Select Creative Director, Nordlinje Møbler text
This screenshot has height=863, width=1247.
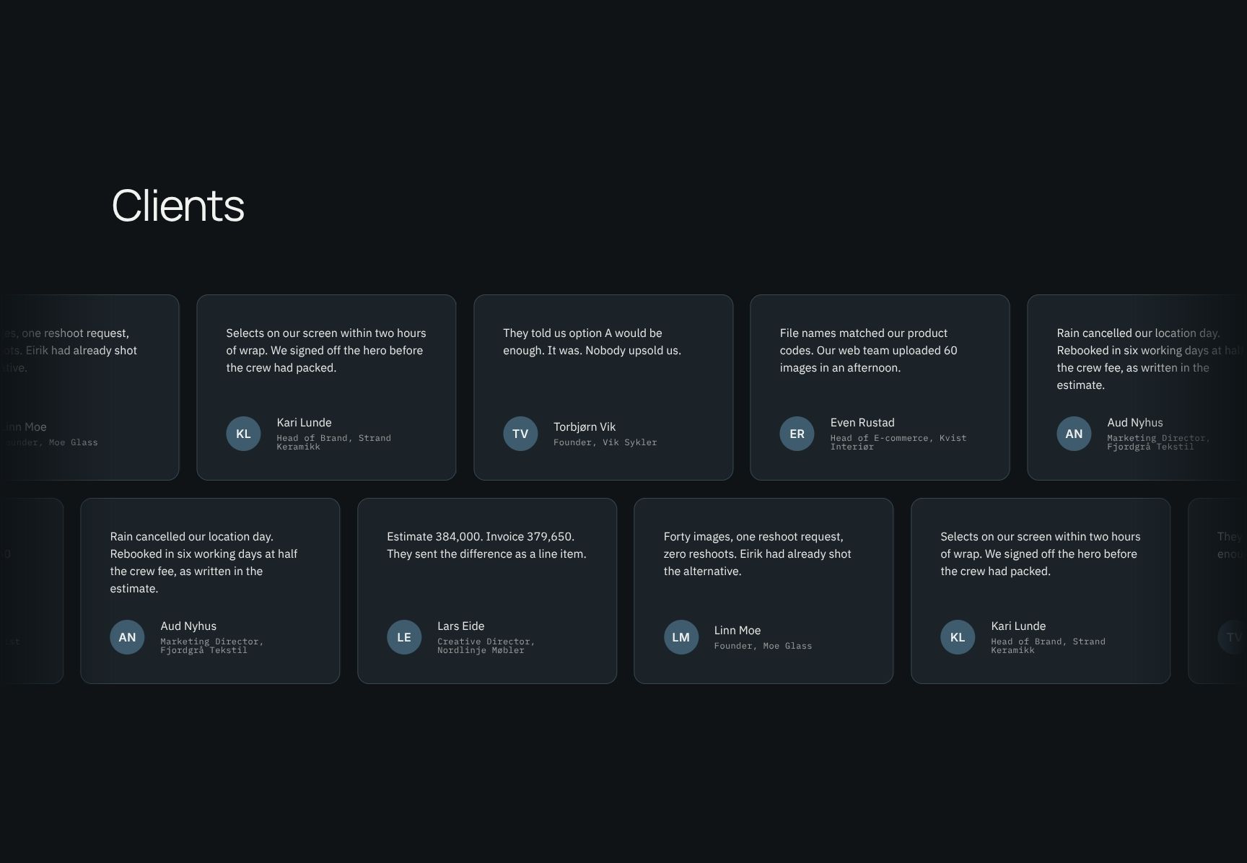click(x=486, y=646)
